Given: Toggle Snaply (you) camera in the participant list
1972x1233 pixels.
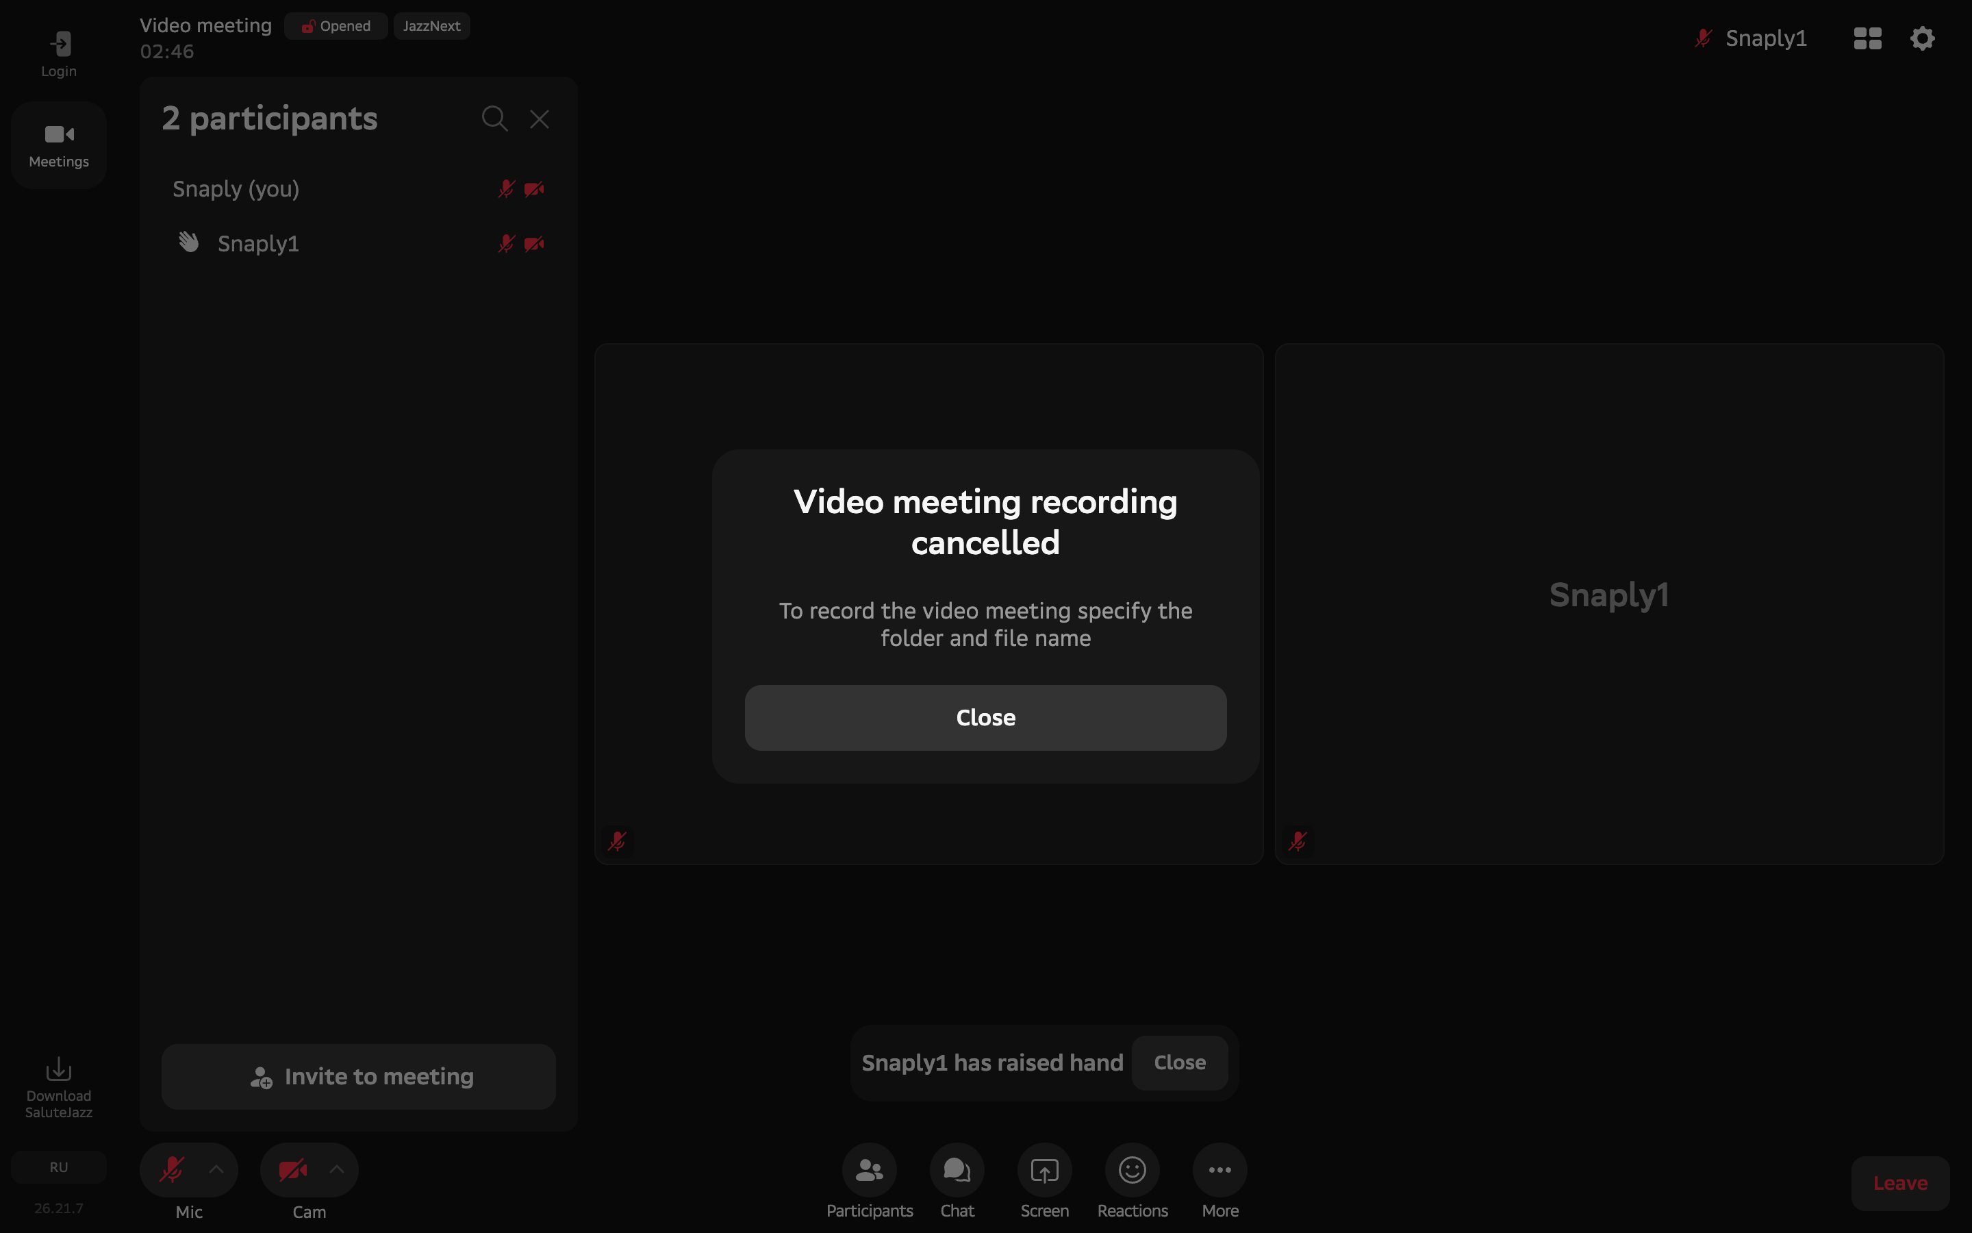Looking at the screenshot, I should pyautogui.click(x=534, y=189).
